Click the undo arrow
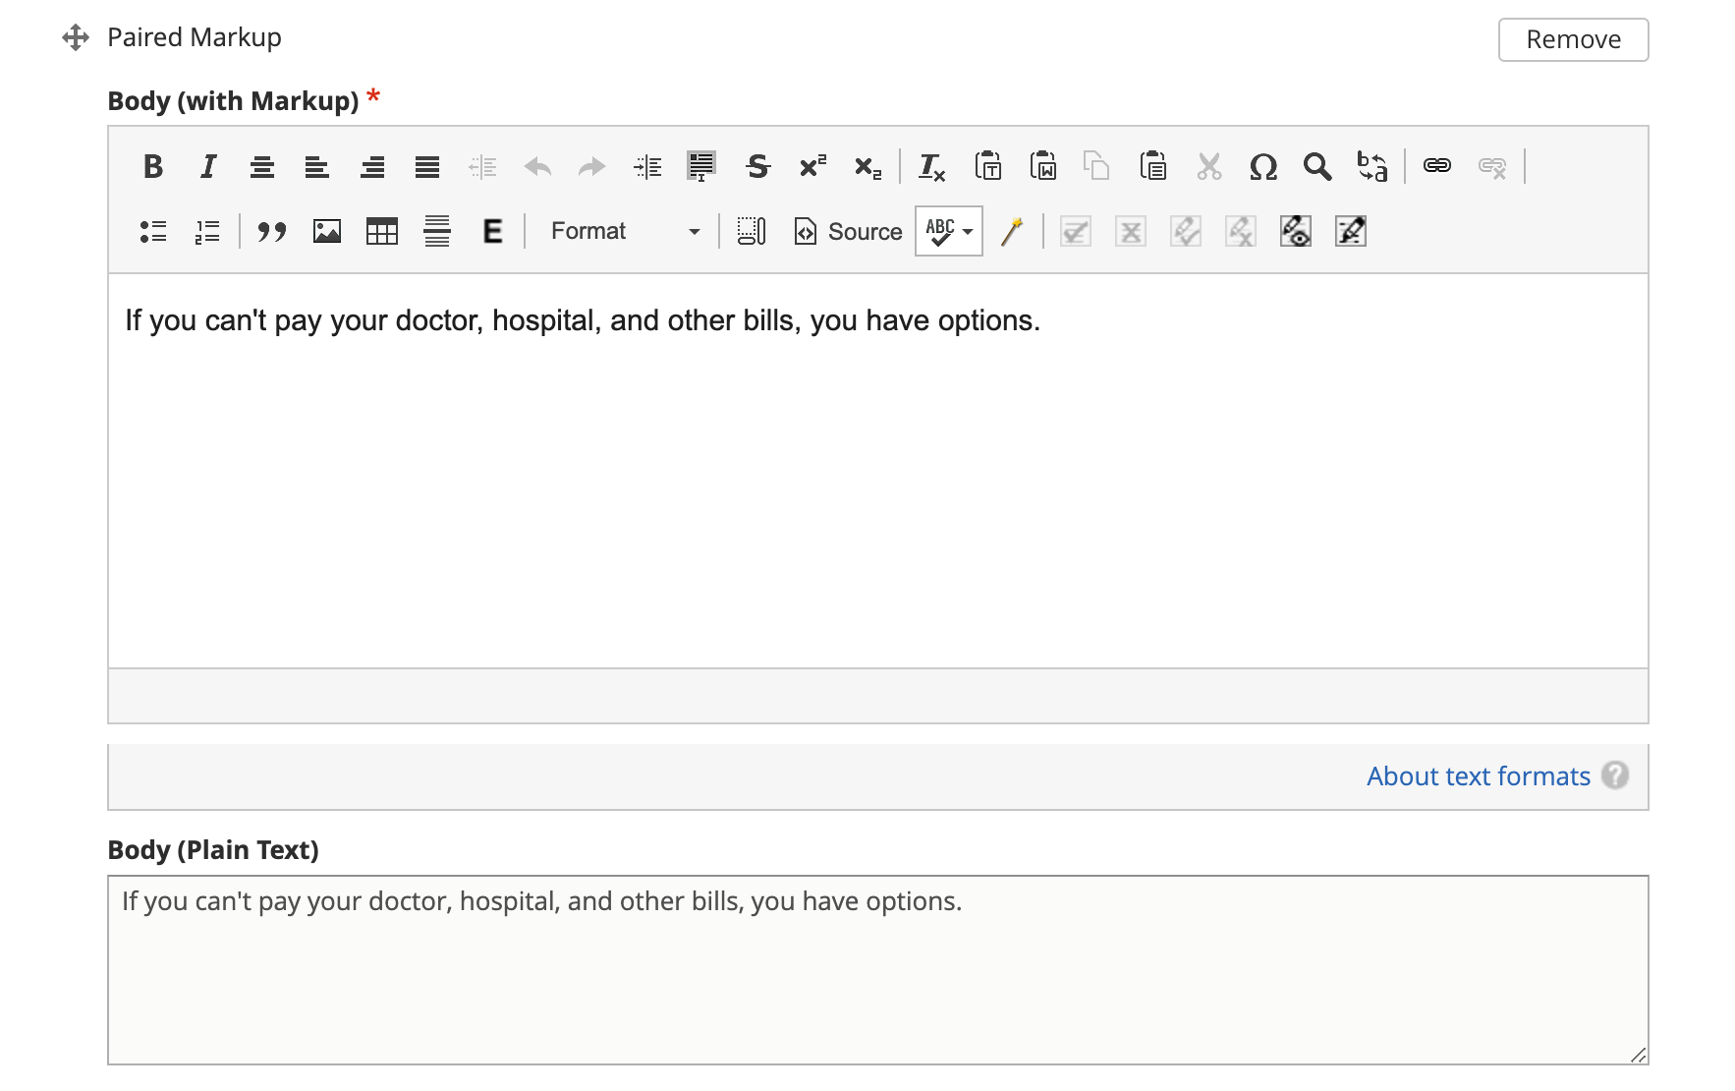1735x1091 pixels. coord(537,166)
